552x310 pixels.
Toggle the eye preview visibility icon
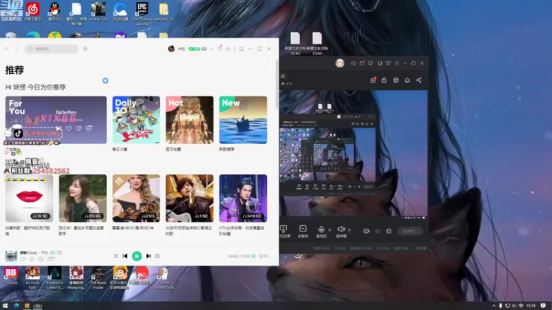377,231
